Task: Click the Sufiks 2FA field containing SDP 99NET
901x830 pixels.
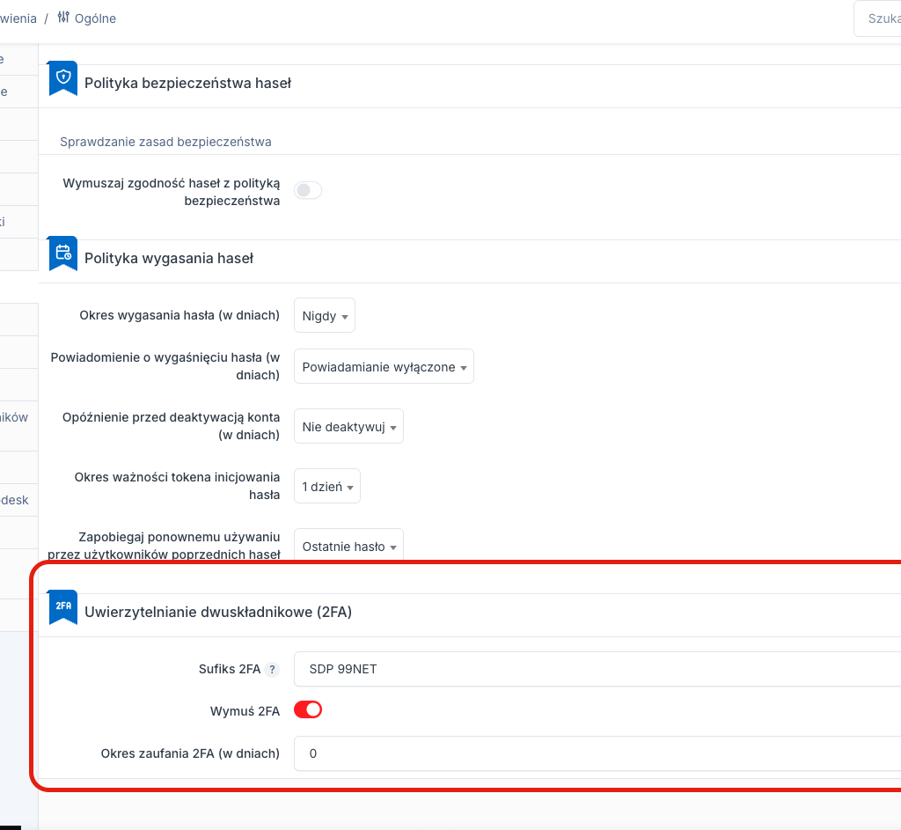Action: (598, 669)
